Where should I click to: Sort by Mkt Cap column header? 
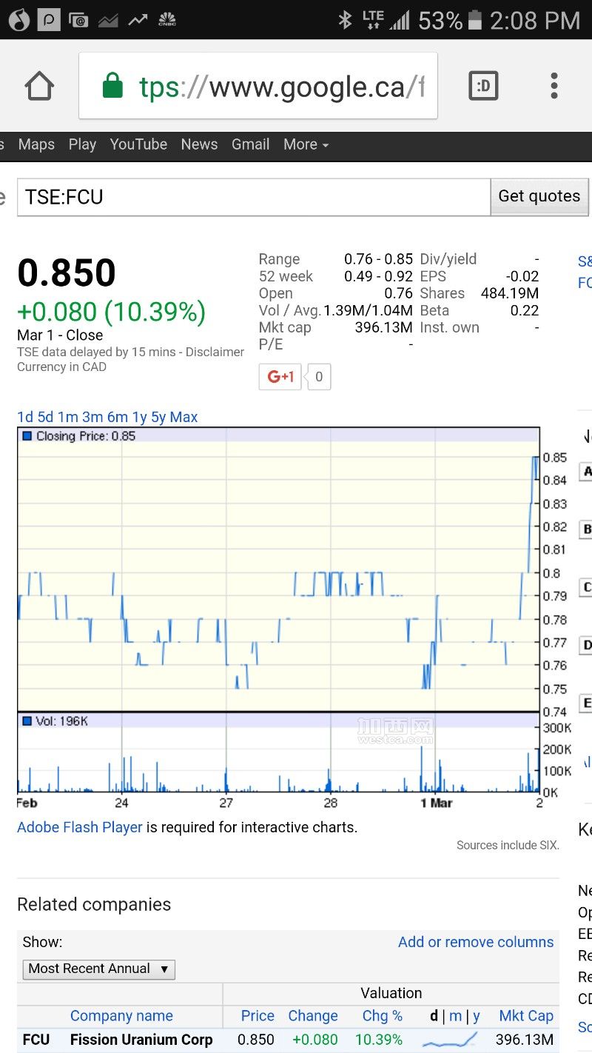point(526,1016)
